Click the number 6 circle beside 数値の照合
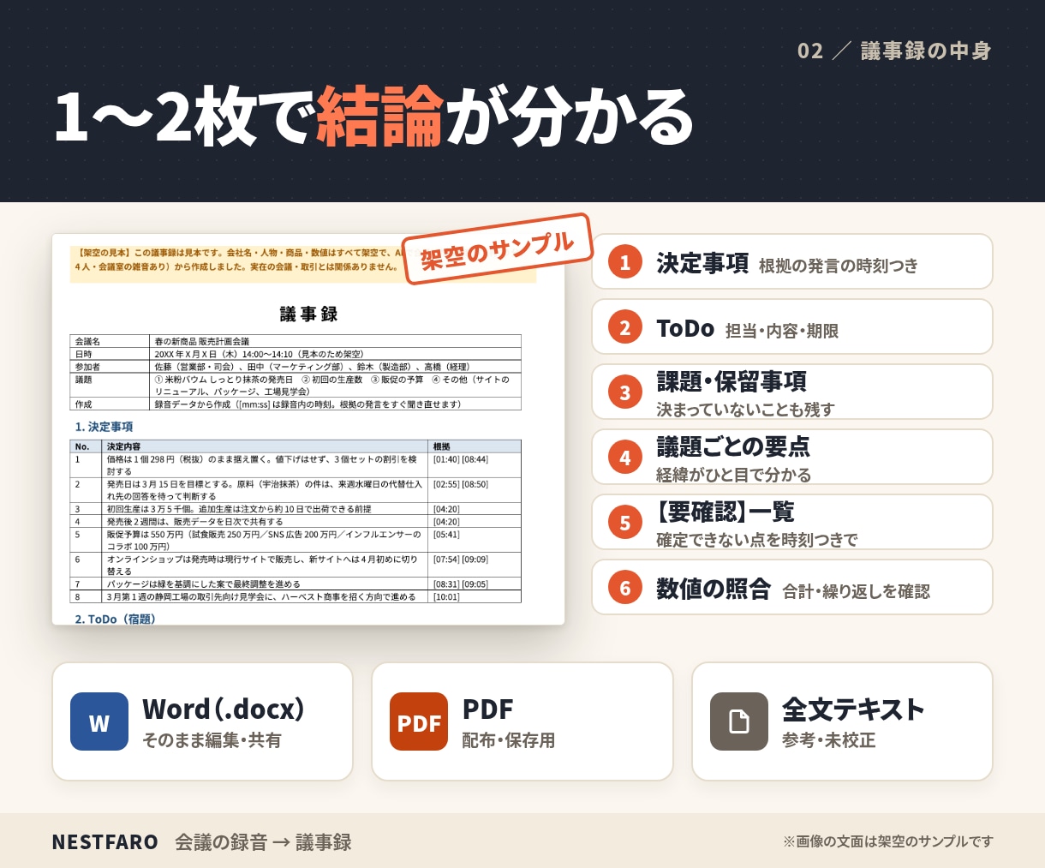Image resolution: width=1045 pixels, height=868 pixels. [625, 588]
